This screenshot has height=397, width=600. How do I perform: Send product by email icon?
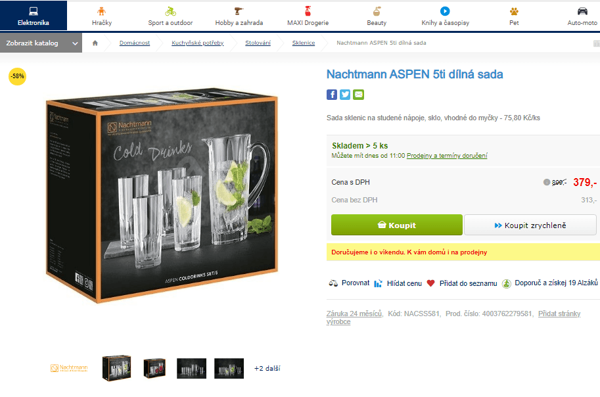[359, 95]
